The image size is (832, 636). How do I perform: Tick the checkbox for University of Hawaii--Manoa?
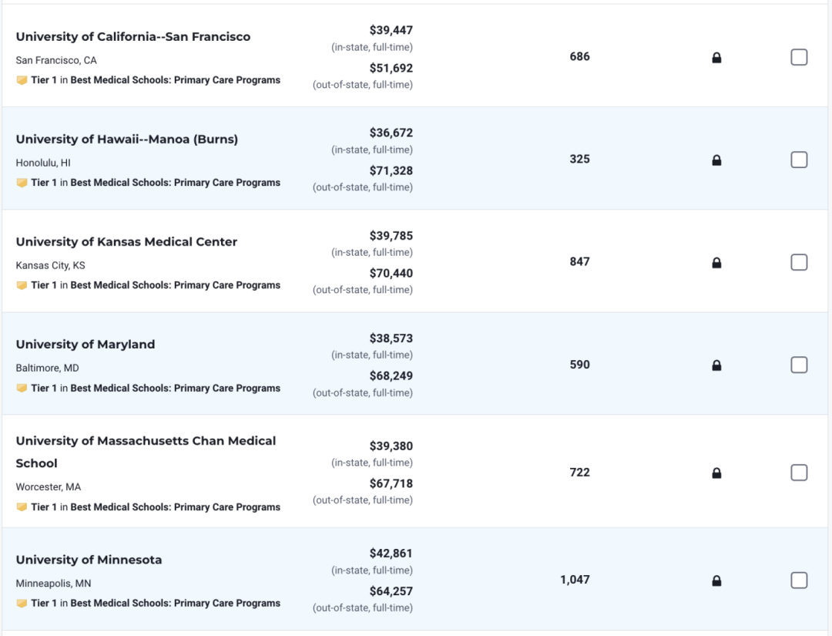(x=799, y=160)
